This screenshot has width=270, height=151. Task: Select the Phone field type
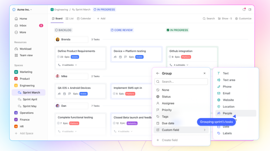(227, 87)
